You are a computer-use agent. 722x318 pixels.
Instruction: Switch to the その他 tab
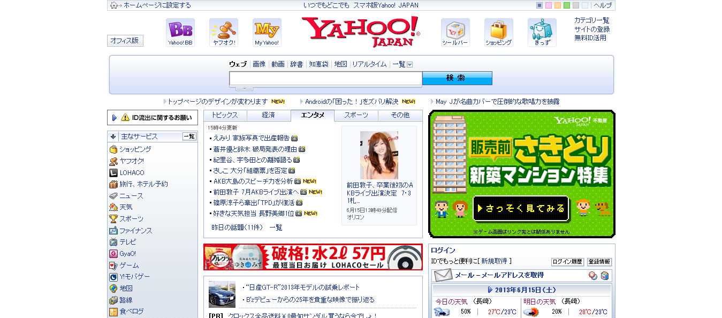coord(400,115)
